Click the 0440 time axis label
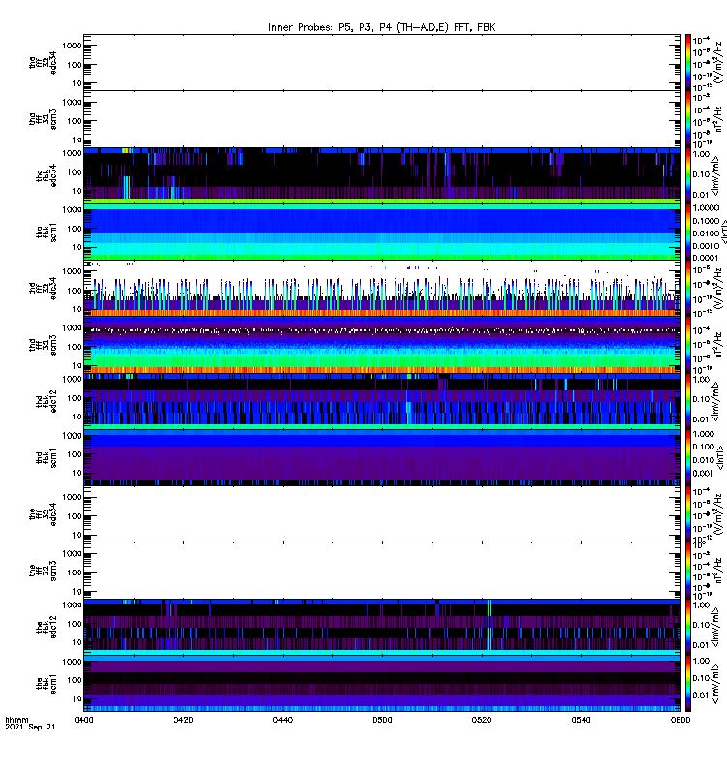The image size is (727, 775). pos(282,720)
